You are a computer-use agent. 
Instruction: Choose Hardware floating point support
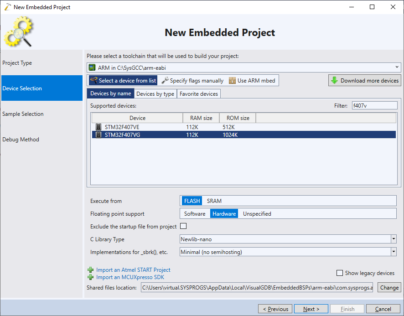point(224,214)
